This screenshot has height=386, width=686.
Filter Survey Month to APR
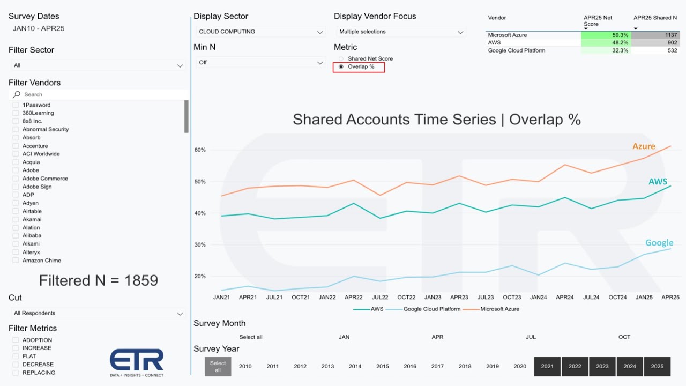[437, 337]
